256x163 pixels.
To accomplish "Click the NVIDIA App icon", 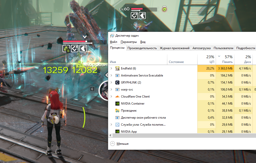I will click(117, 131).
